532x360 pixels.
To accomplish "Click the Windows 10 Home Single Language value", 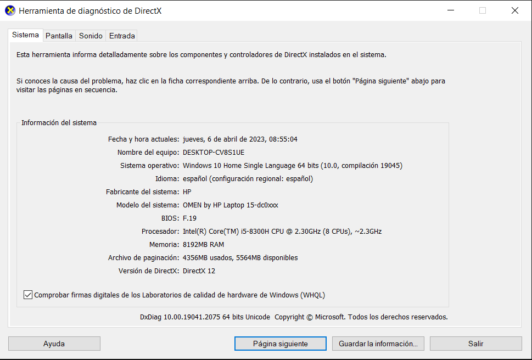I will point(293,166).
